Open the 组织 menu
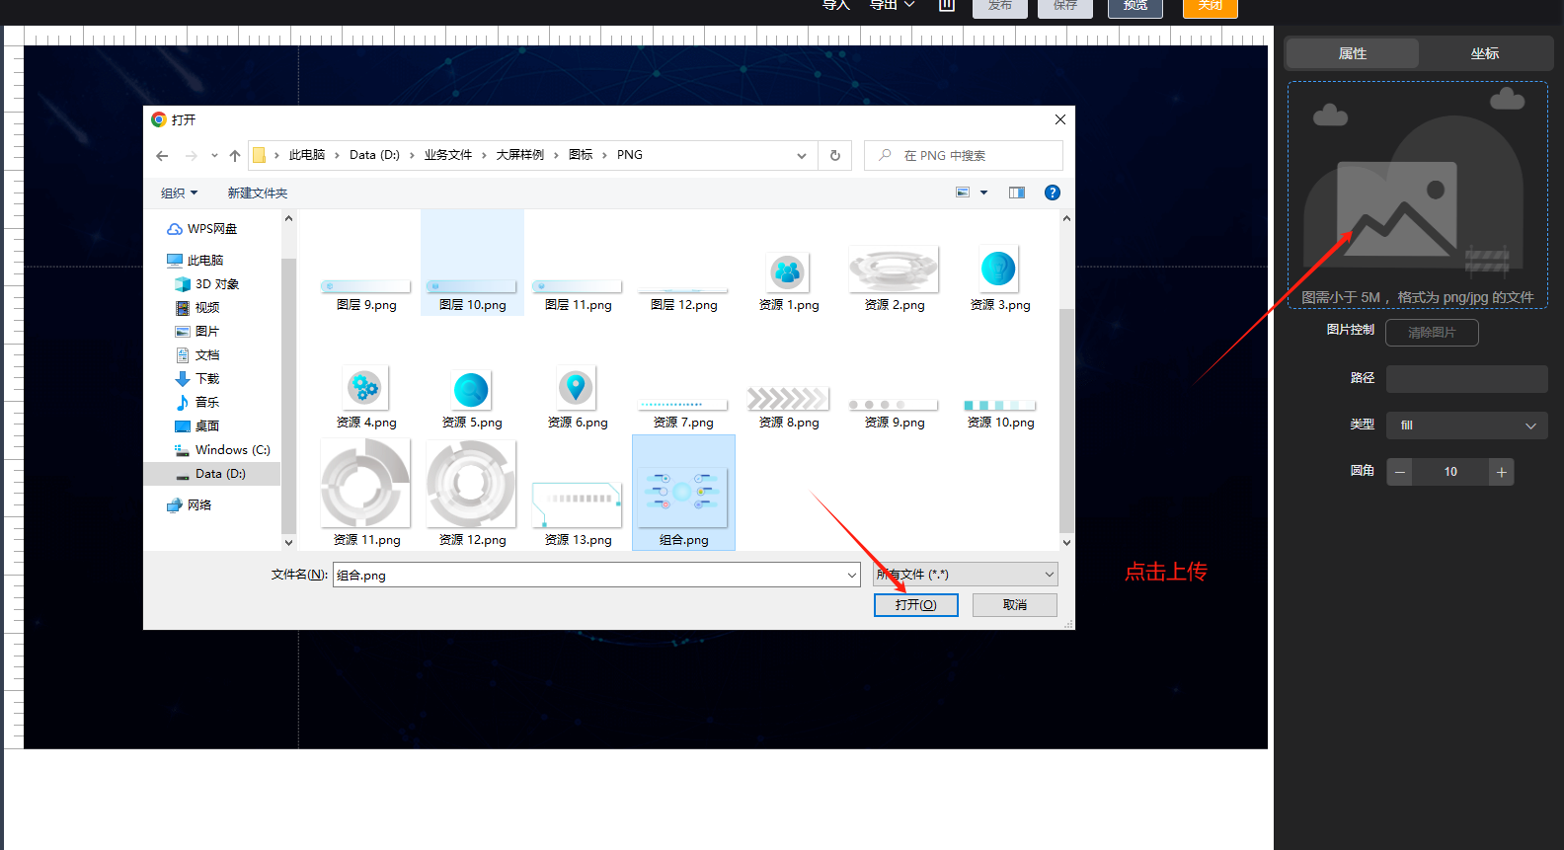The height and width of the screenshot is (850, 1564). click(x=179, y=193)
